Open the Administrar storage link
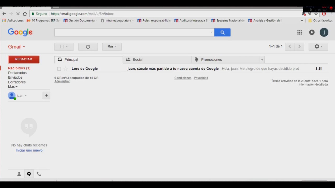This screenshot has height=188, width=335. click(x=62, y=81)
